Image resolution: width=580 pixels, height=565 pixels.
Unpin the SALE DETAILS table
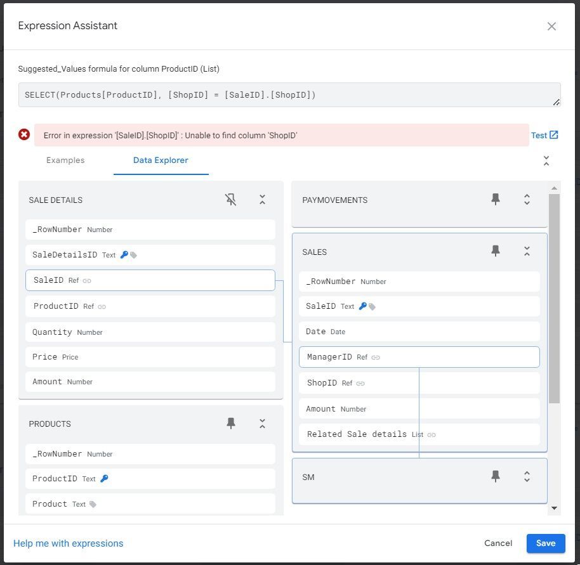pyautogui.click(x=230, y=200)
